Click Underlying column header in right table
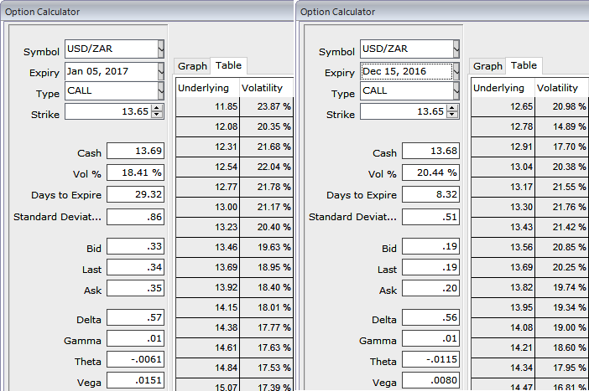 pyautogui.click(x=503, y=88)
